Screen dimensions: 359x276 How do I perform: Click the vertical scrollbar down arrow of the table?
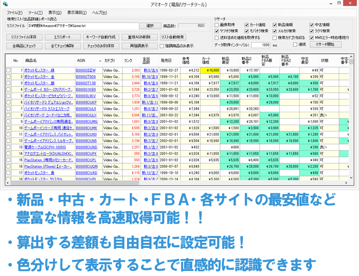tap(351, 178)
